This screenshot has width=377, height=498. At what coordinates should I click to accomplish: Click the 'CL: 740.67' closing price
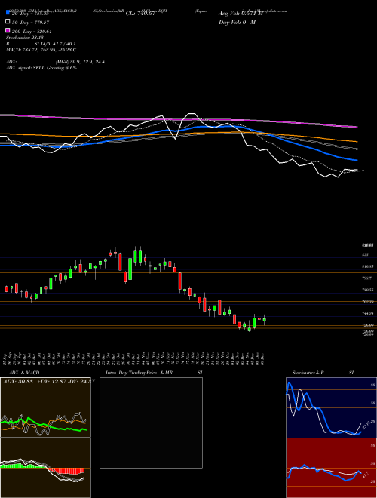tap(140, 14)
